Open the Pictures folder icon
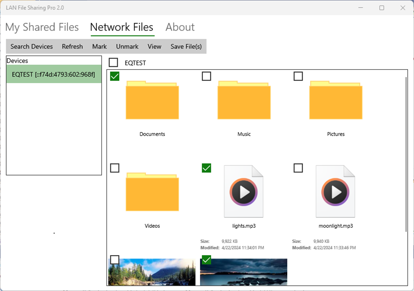Viewport: 414px width, 291px height. click(x=335, y=100)
